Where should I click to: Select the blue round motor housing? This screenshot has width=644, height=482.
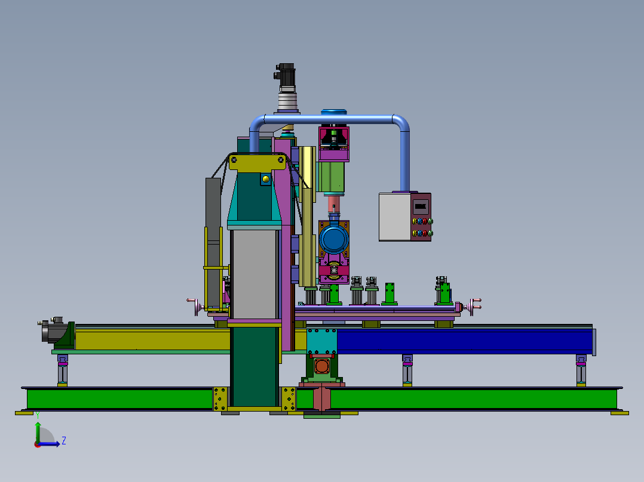coord(334,239)
